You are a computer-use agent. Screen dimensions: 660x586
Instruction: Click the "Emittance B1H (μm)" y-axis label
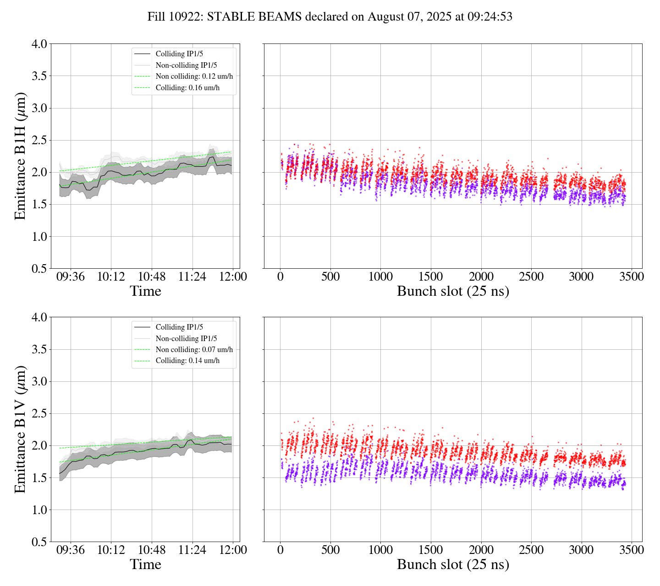tap(20, 156)
